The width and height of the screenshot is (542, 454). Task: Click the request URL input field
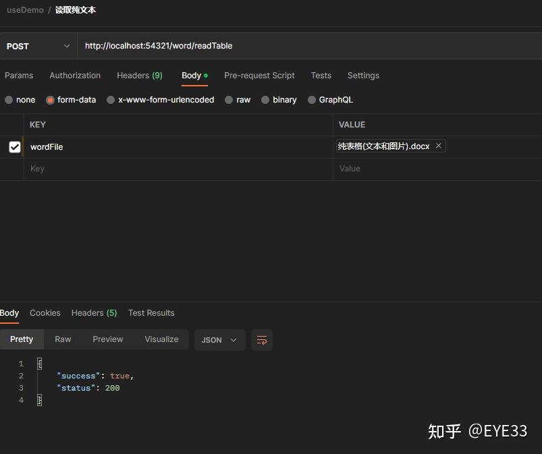202,46
